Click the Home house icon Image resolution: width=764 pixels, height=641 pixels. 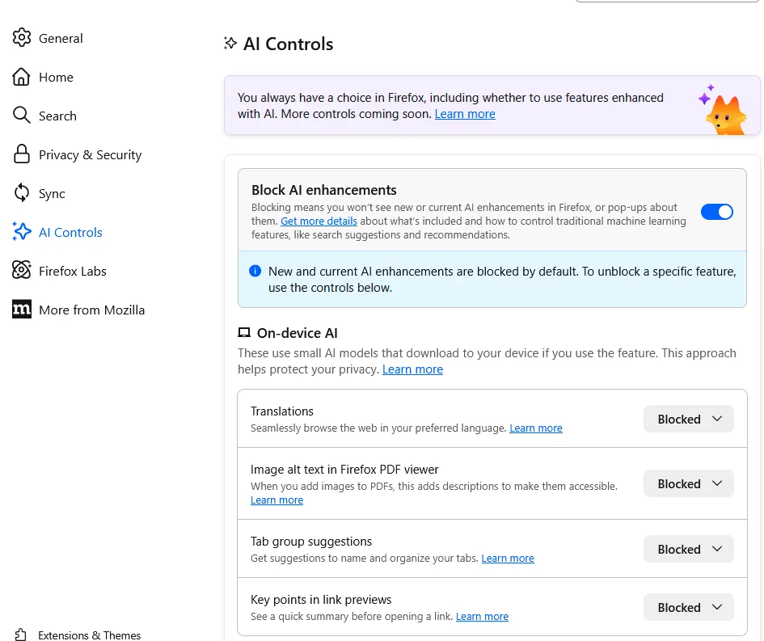(x=22, y=77)
